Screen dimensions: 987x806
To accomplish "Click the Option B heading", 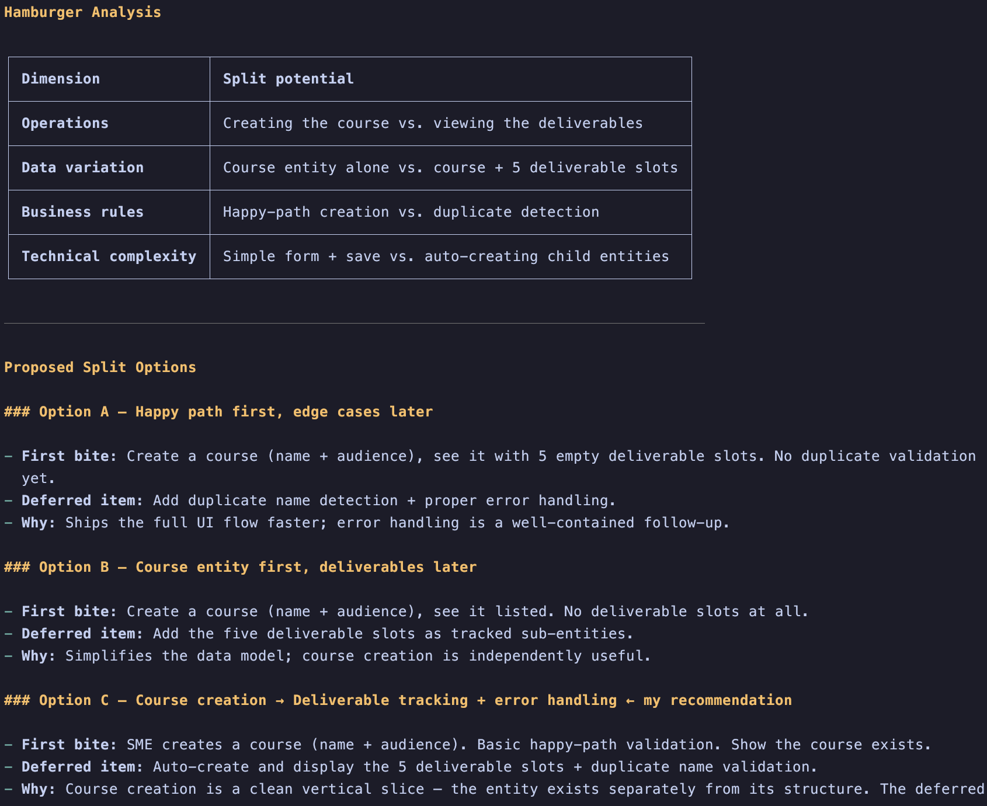I will (x=240, y=567).
